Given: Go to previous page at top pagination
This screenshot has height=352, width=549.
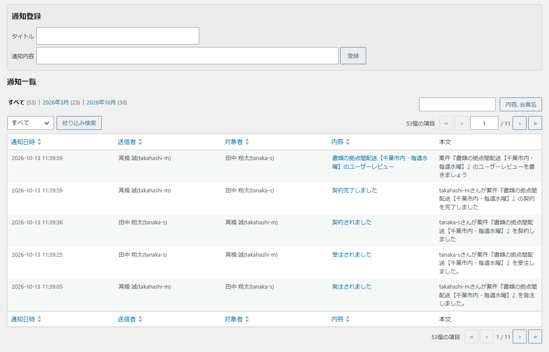Looking at the screenshot, I should (x=462, y=123).
